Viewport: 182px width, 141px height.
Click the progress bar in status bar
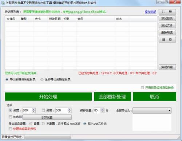[48, 137]
